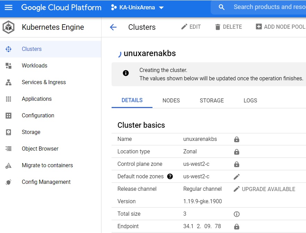Screen dimensions: 306x233
Task: Click the Cluster basics heading
Action: (x=141, y=125)
